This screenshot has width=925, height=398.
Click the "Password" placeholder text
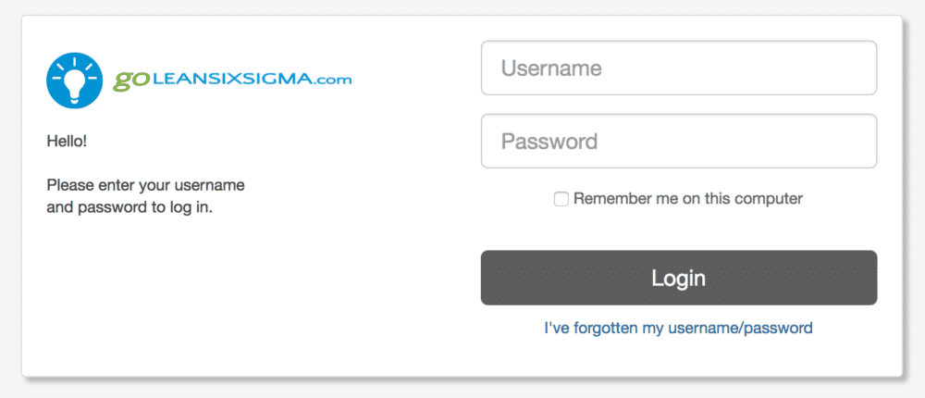(x=549, y=141)
